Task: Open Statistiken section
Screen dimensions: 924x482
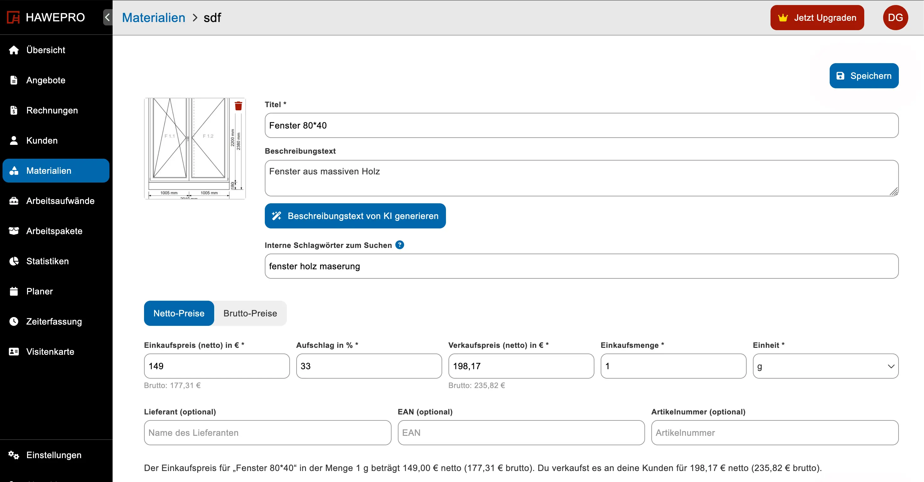Action: tap(56, 261)
